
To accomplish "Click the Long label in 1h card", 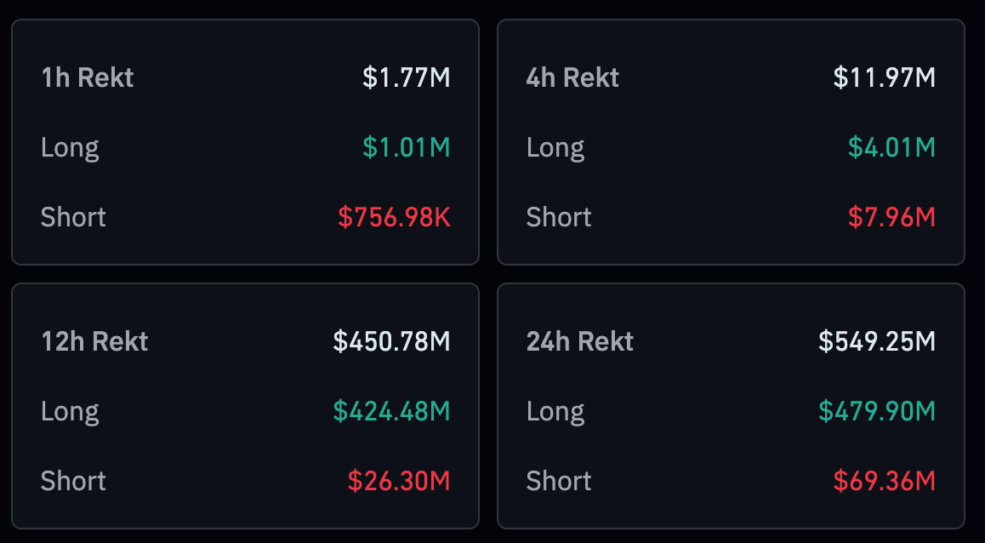I will coord(70,149).
